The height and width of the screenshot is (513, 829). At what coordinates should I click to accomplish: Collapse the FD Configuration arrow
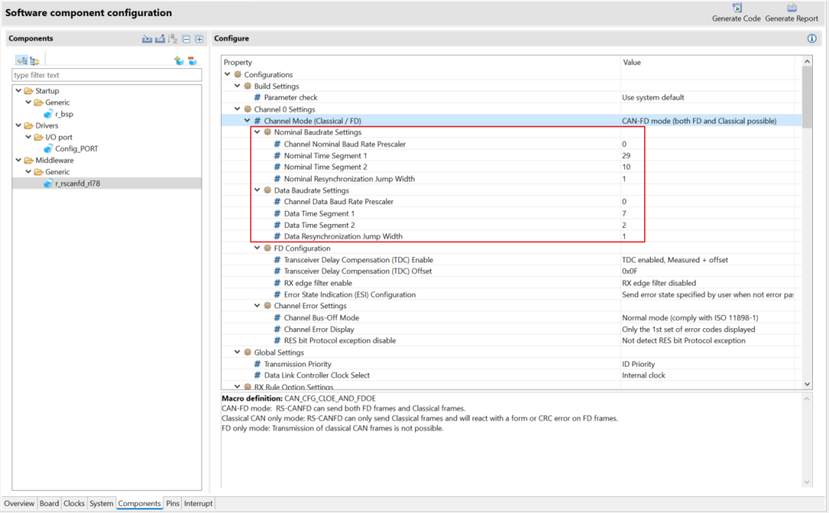click(257, 248)
